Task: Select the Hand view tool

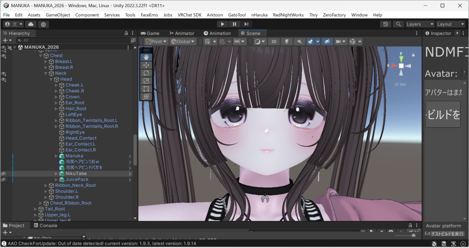Action: click(x=146, y=57)
